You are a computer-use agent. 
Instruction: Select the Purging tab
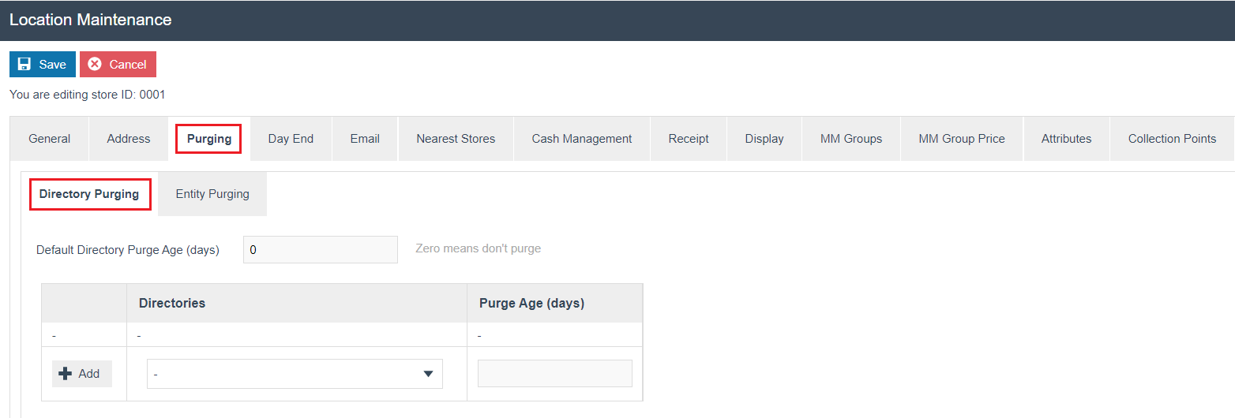pyautogui.click(x=209, y=139)
